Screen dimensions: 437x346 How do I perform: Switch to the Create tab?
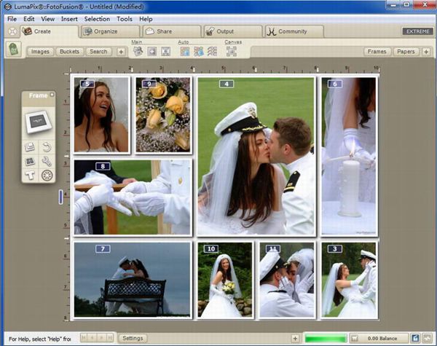pyautogui.click(x=49, y=31)
